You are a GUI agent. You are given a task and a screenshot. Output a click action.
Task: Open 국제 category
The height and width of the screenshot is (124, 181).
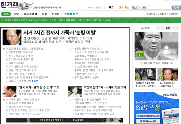point(37,20)
